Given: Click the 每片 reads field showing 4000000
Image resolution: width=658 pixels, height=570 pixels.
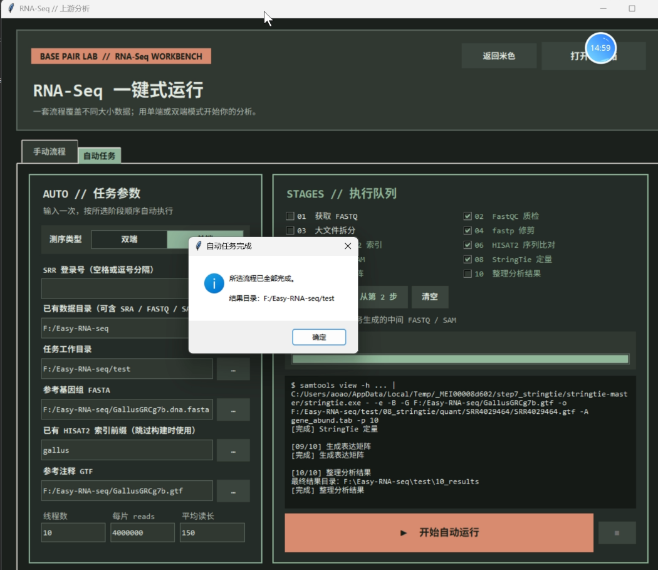Looking at the screenshot, I should pyautogui.click(x=143, y=532).
